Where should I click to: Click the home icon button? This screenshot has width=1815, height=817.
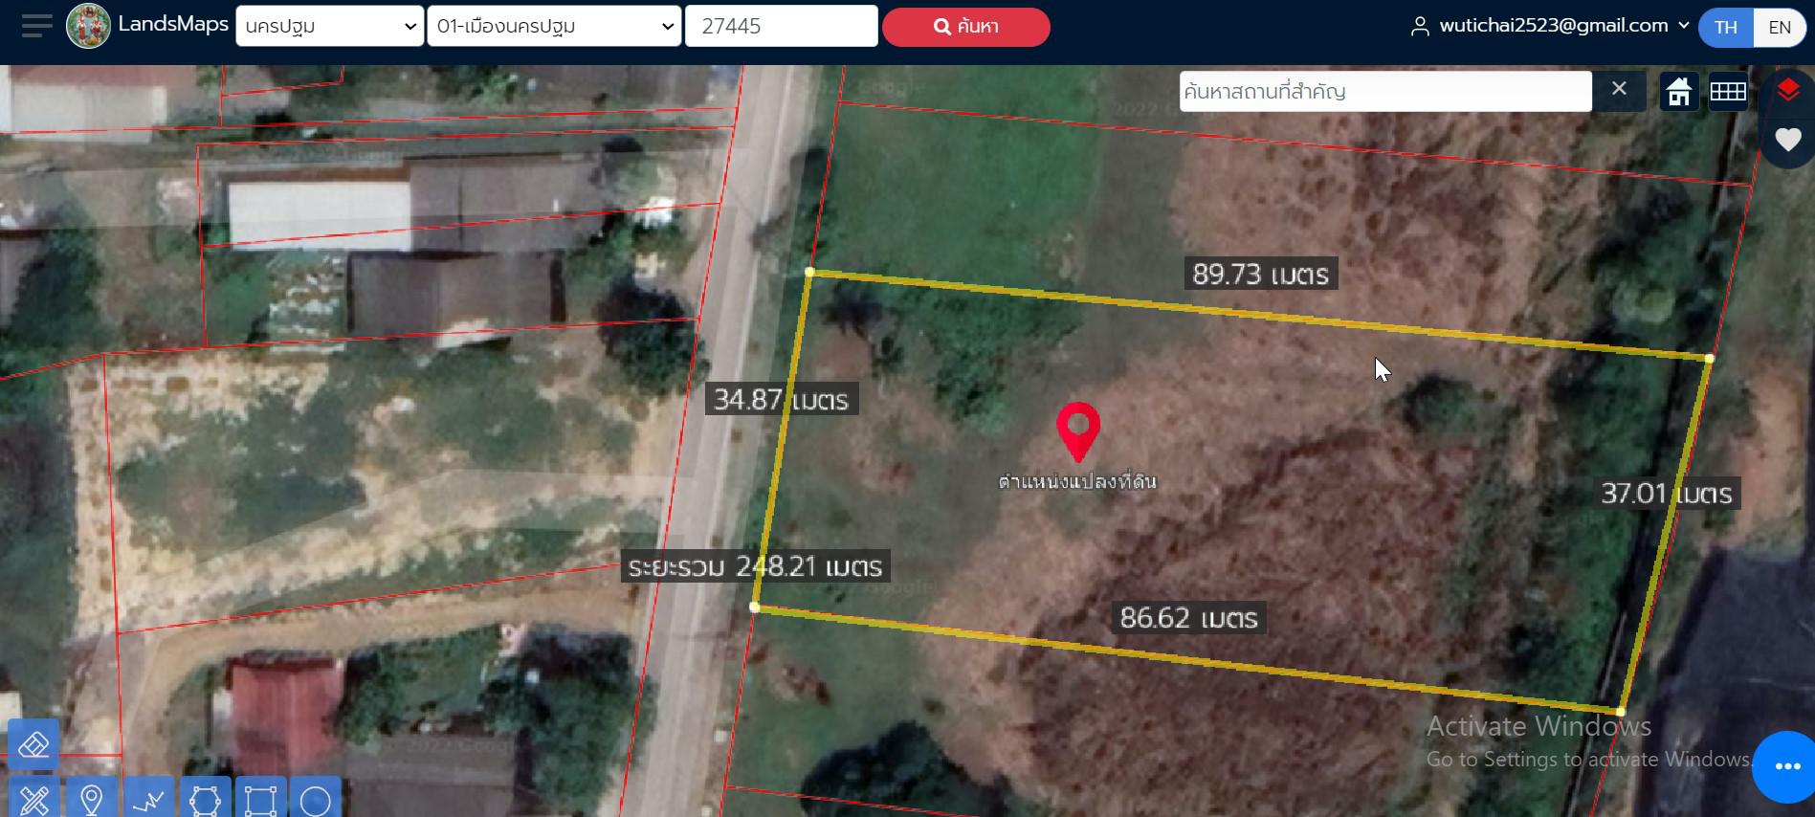coord(1679,92)
